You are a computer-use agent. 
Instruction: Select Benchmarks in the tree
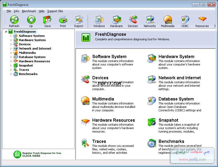click(28, 74)
